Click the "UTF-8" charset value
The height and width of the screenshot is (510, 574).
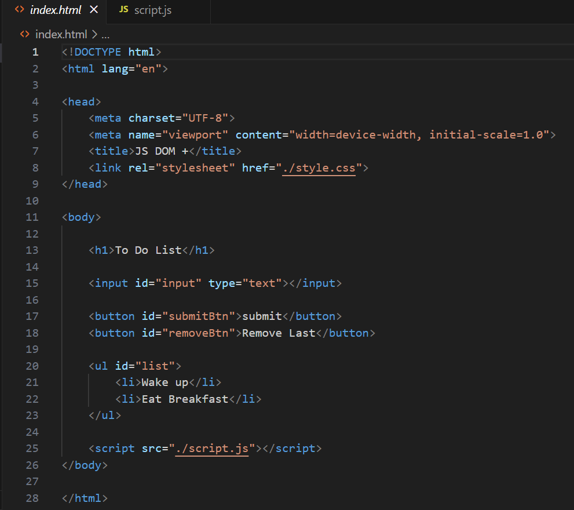[x=205, y=118]
